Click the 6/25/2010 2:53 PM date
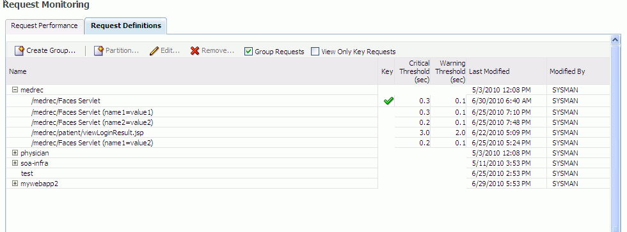This screenshot has width=627, height=232. point(502,173)
